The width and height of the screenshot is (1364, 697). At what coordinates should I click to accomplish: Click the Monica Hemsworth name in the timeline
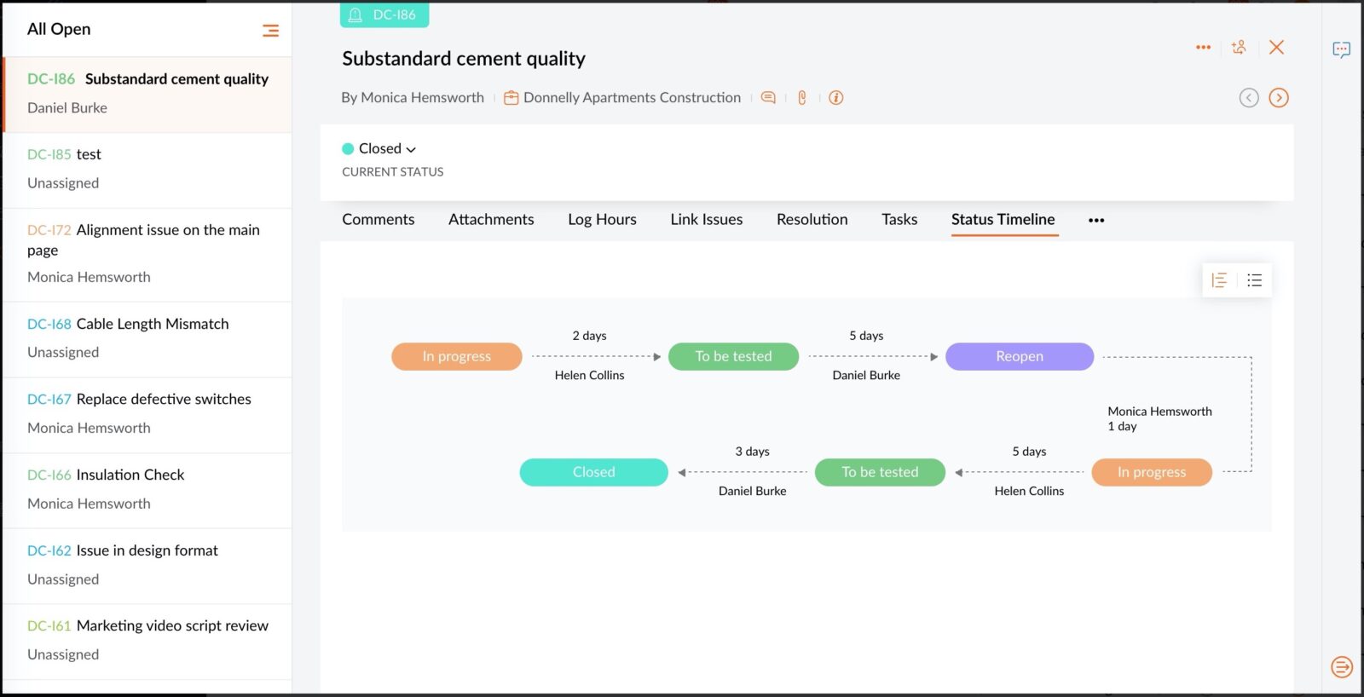pos(1159,412)
